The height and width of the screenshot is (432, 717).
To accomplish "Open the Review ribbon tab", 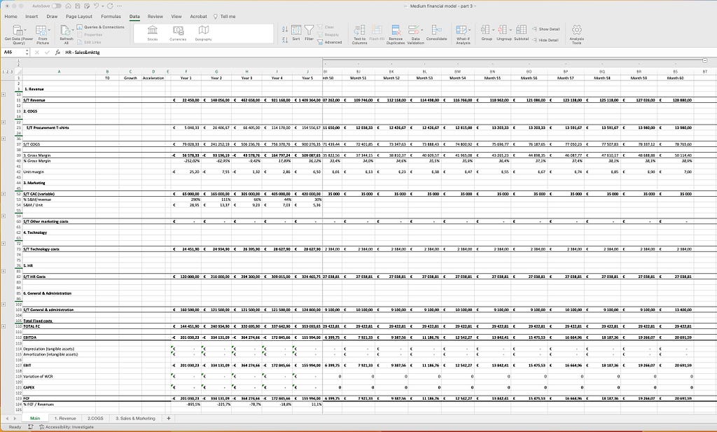I will point(155,17).
